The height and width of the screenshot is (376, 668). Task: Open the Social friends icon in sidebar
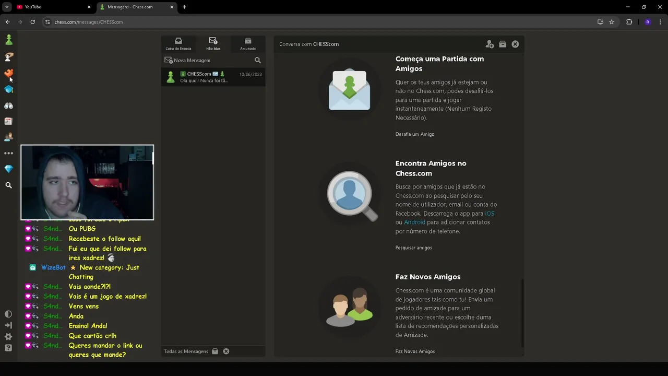coord(8,137)
